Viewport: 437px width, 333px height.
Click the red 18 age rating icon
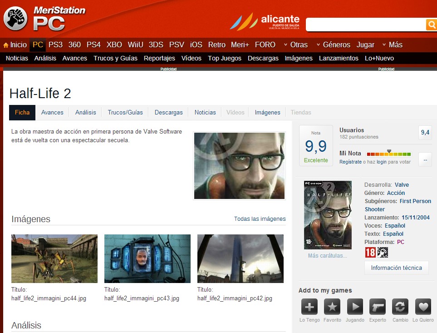[370, 253]
